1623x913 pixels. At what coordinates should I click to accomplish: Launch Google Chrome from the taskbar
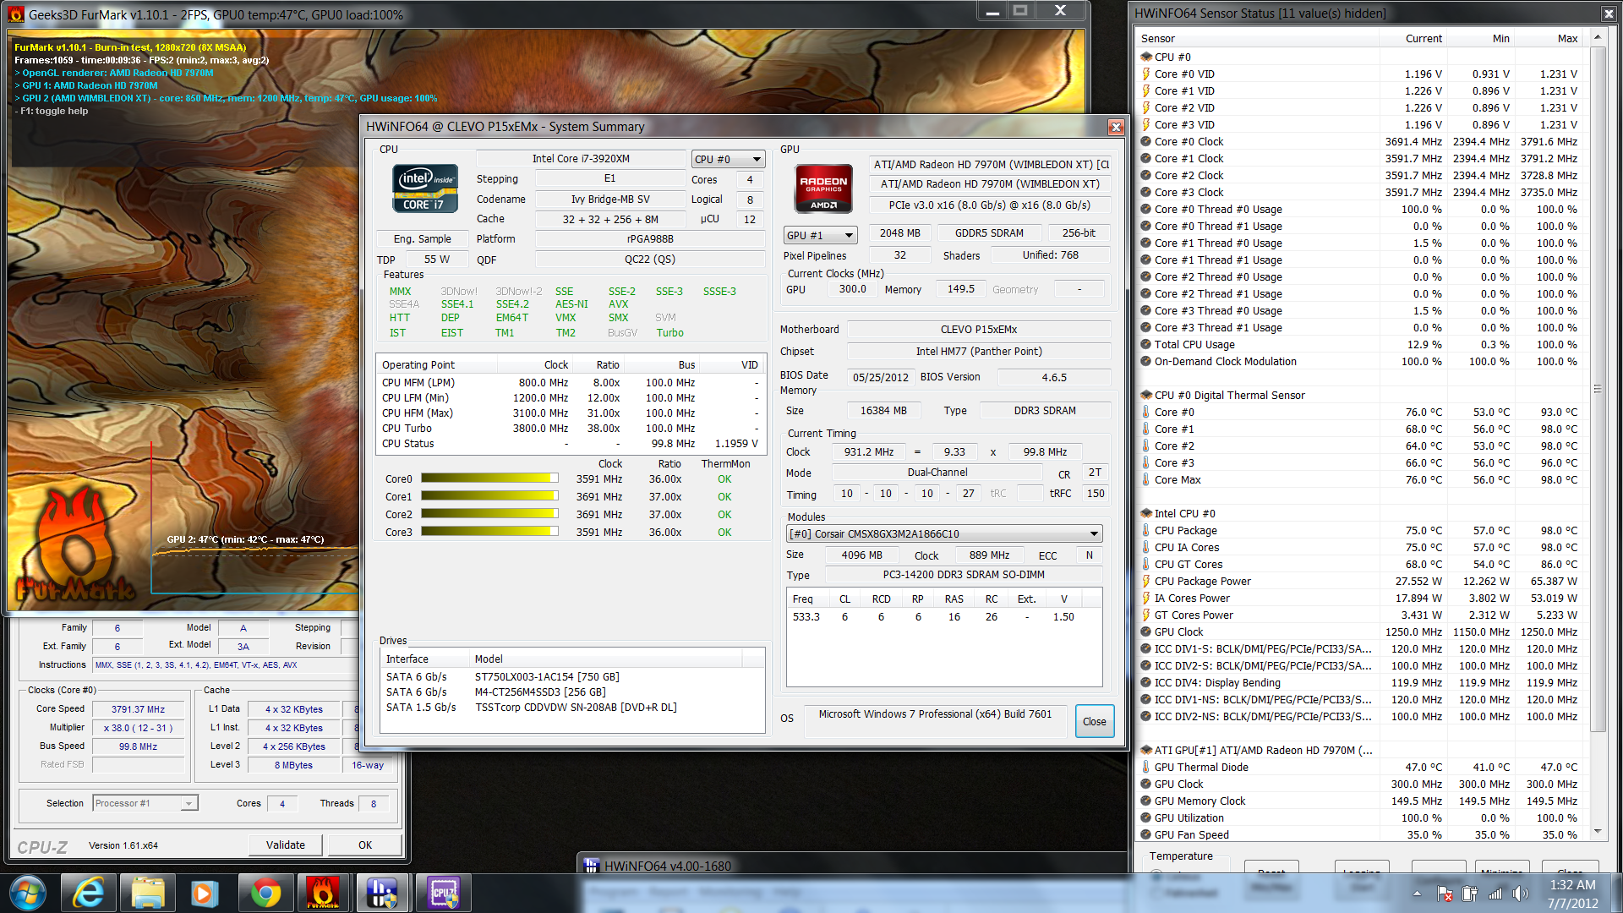point(265,893)
